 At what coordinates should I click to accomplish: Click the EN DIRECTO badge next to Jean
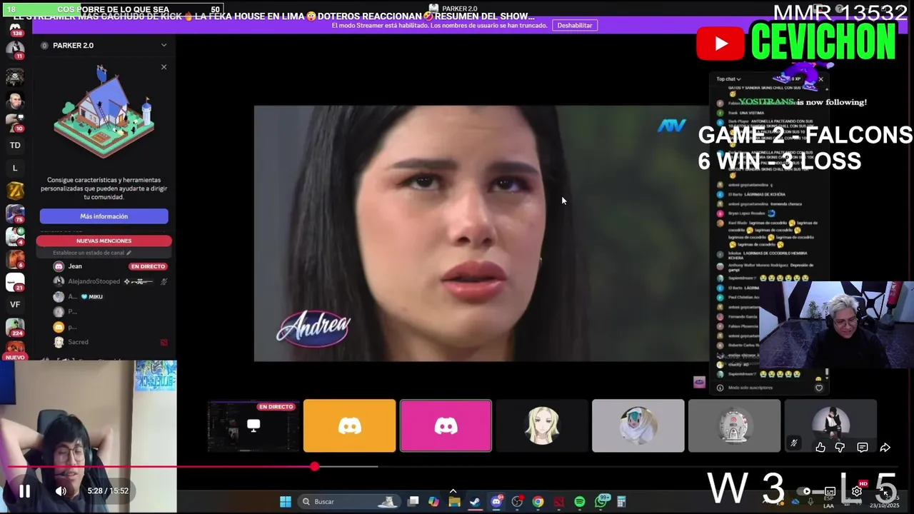click(x=148, y=266)
